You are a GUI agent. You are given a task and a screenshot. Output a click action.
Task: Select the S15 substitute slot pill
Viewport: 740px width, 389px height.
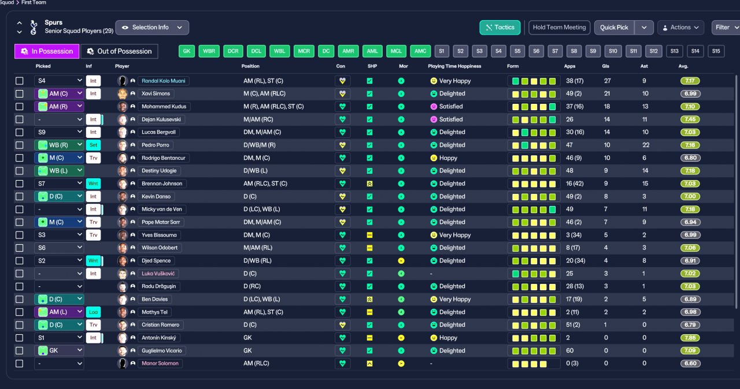point(716,51)
